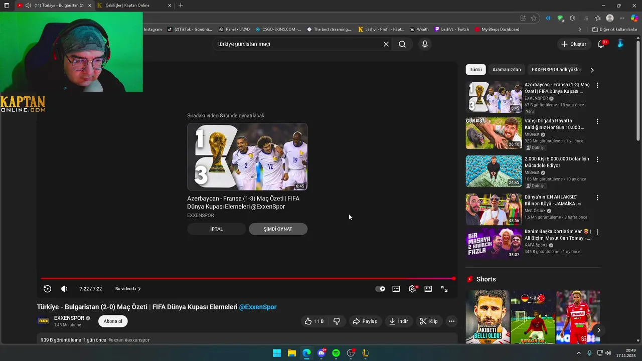Viewport: 642px width, 361px height.
Task: Replay the video with replay icon
Action: [47, 289]
